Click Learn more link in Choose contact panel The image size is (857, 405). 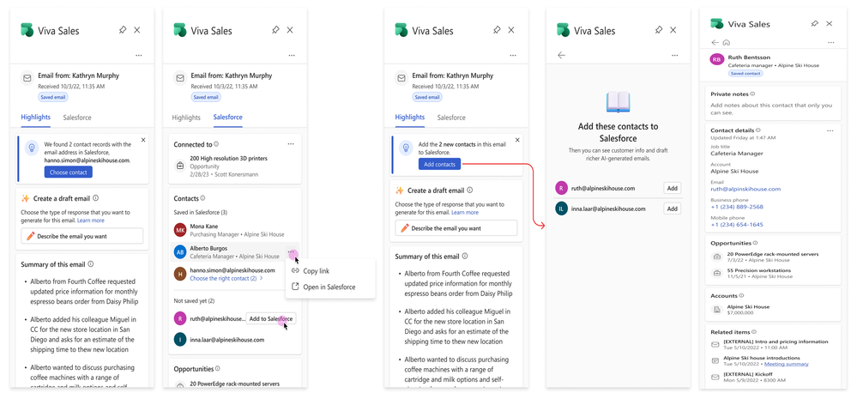[91, 221]
